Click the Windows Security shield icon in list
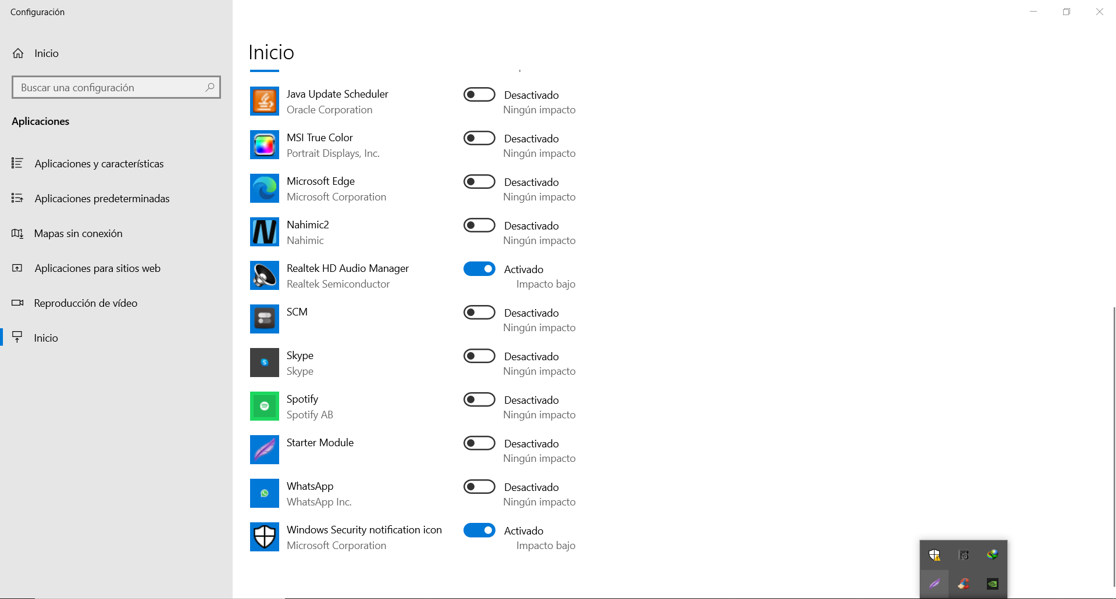This screenshot has height=599, width=1116. (x=265, y=537)
